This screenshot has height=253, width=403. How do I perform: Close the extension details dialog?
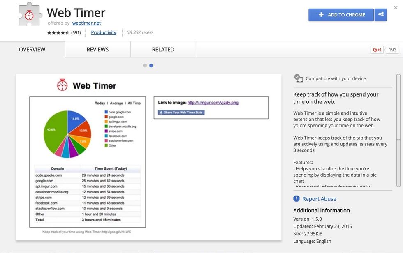pyautogui.click(x=396, y=7)
